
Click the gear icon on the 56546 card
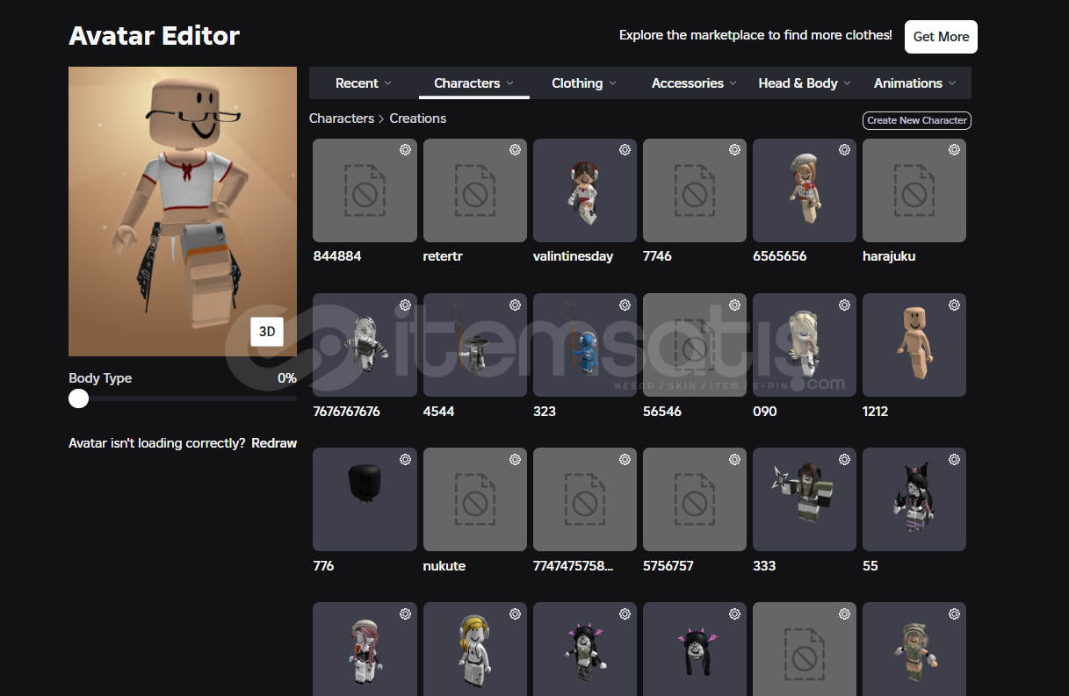coord(734,305)
